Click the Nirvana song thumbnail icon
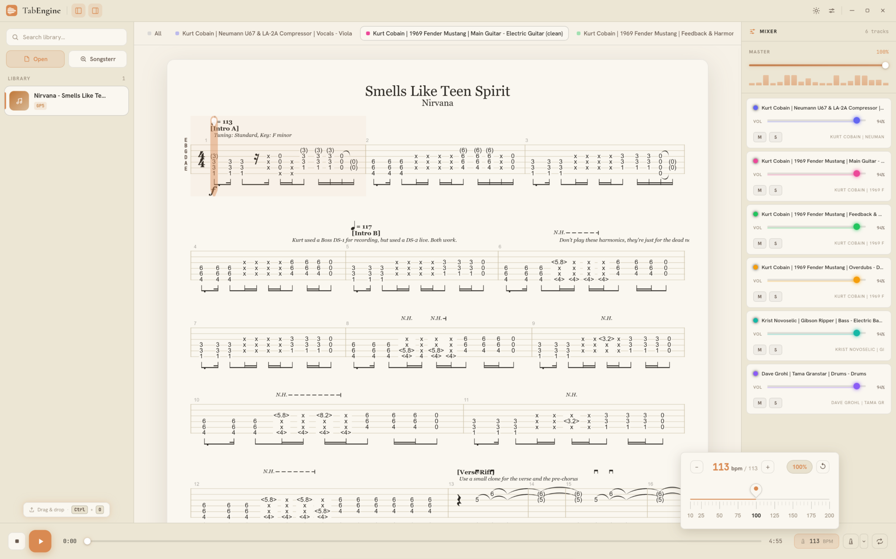 tap(19, 101)
